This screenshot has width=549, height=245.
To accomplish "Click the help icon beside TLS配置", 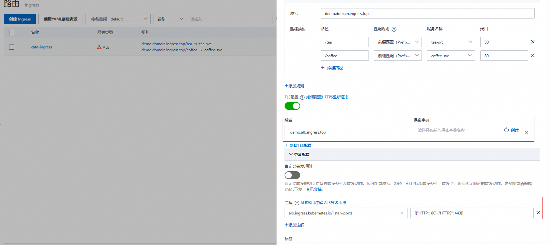I will coord(302,97).
